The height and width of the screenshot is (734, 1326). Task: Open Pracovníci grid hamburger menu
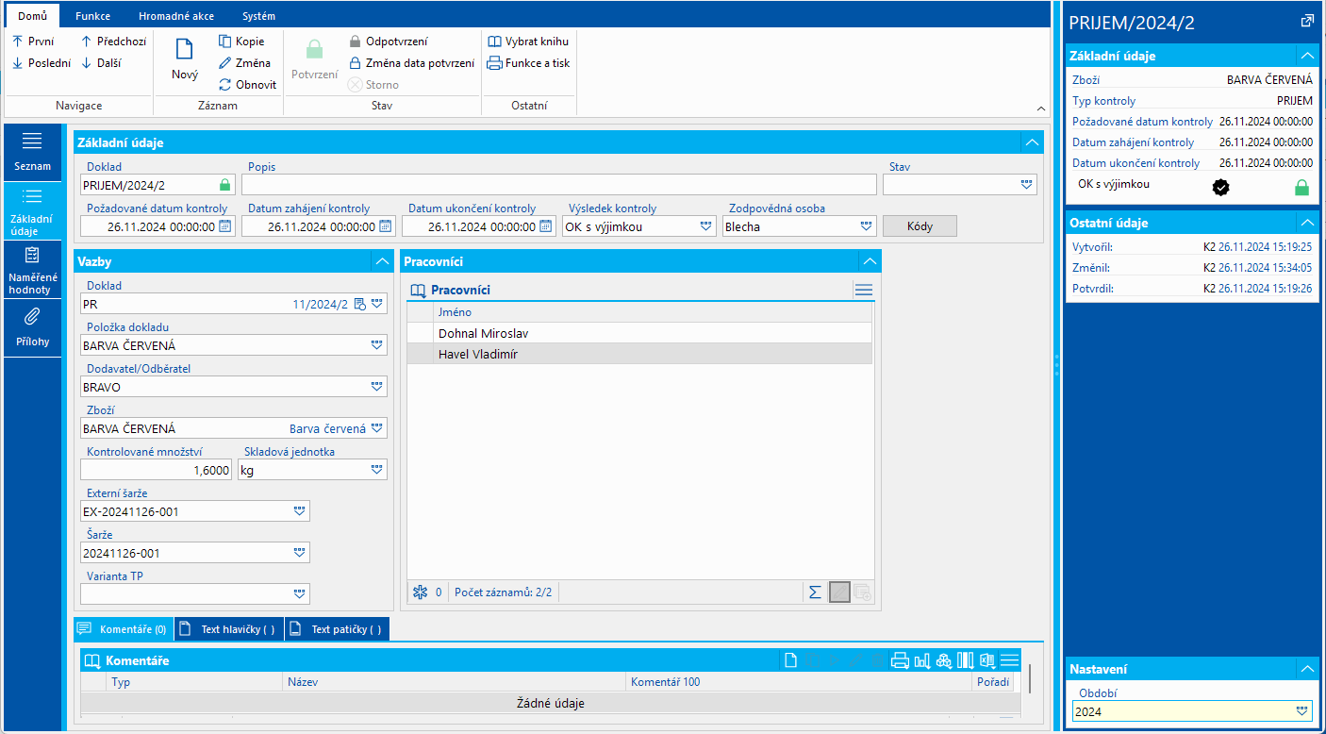[863, 291]
